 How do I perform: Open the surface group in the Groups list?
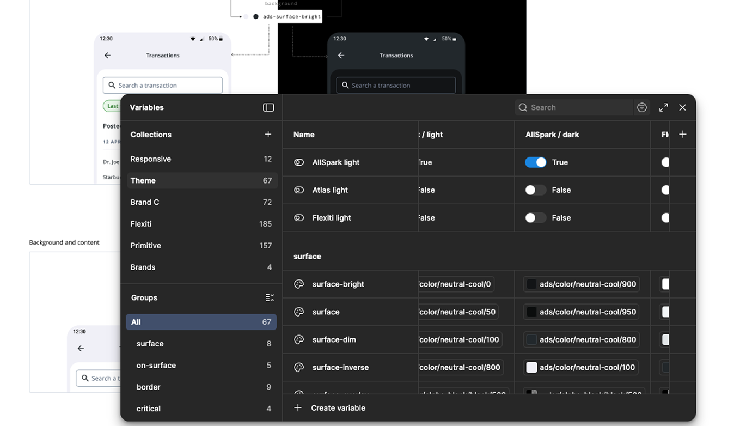click(x=150, y=344)
